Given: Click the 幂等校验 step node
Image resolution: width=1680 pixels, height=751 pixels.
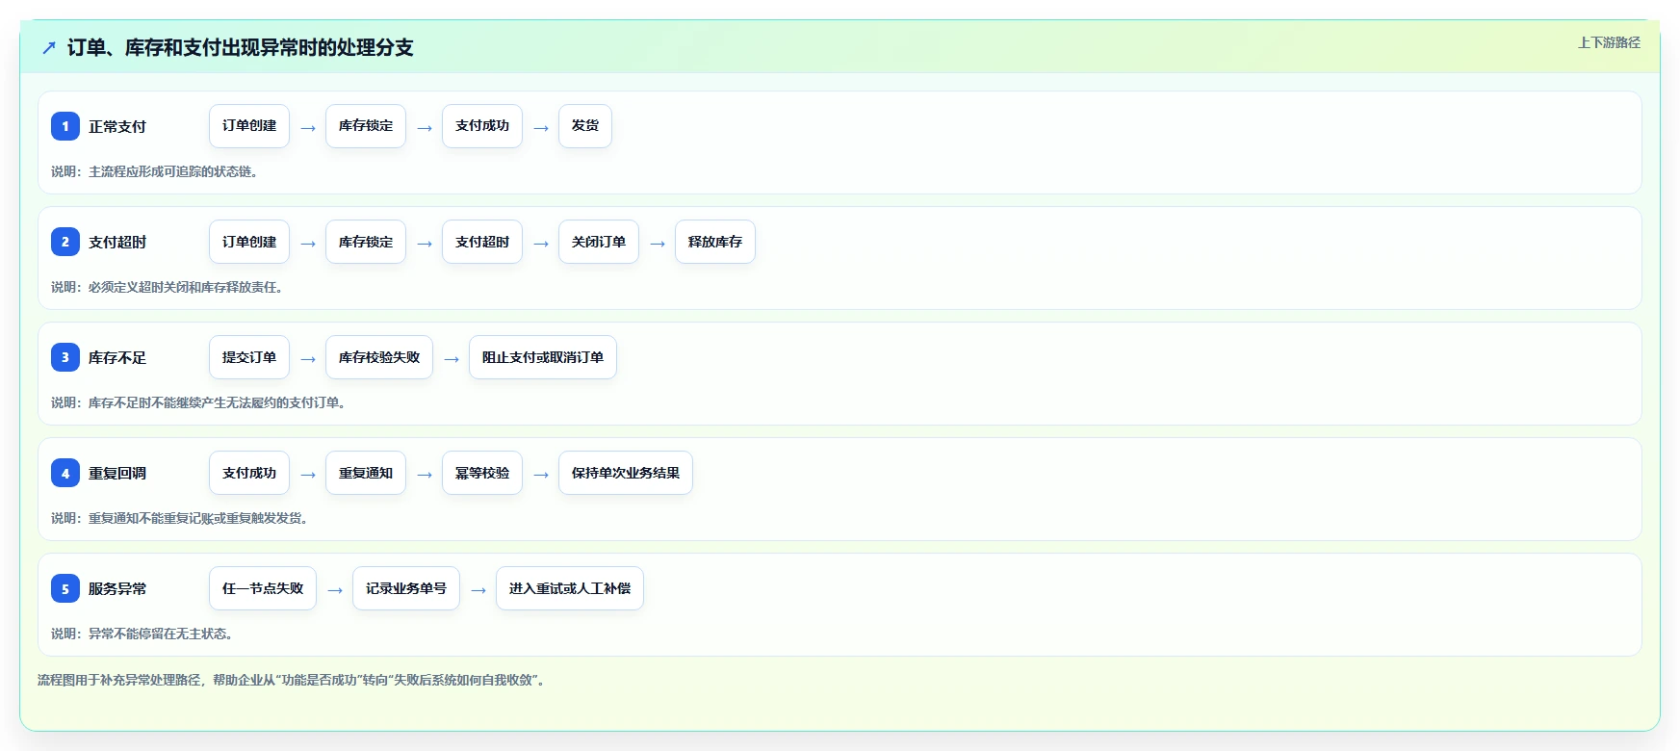Looking at the screenshot, I should tap(482, 473).
